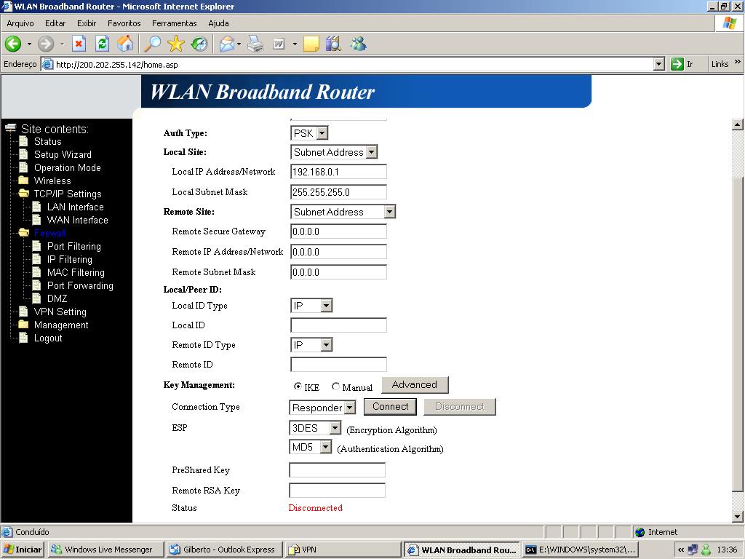Open the Discuss yellow note icon

[x=311, y=44]
